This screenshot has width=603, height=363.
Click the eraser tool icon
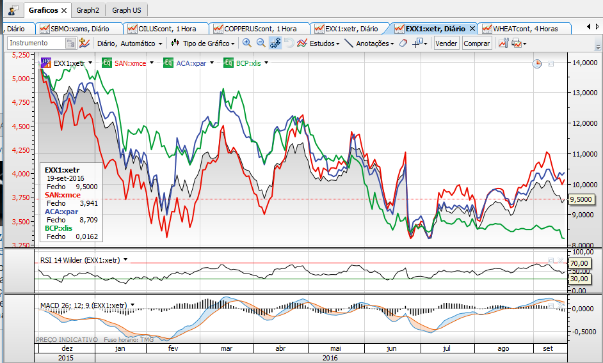[x=403, y=43]
